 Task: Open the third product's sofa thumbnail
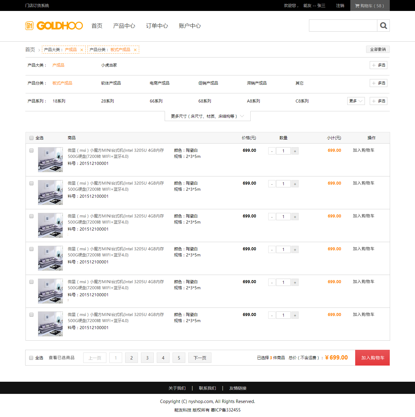point(50,225)
